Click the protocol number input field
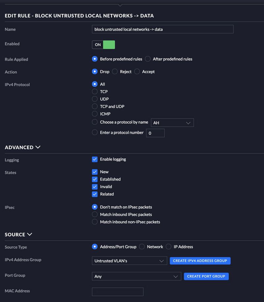Screen dimensions: 264x302 [x=155, y=133]
